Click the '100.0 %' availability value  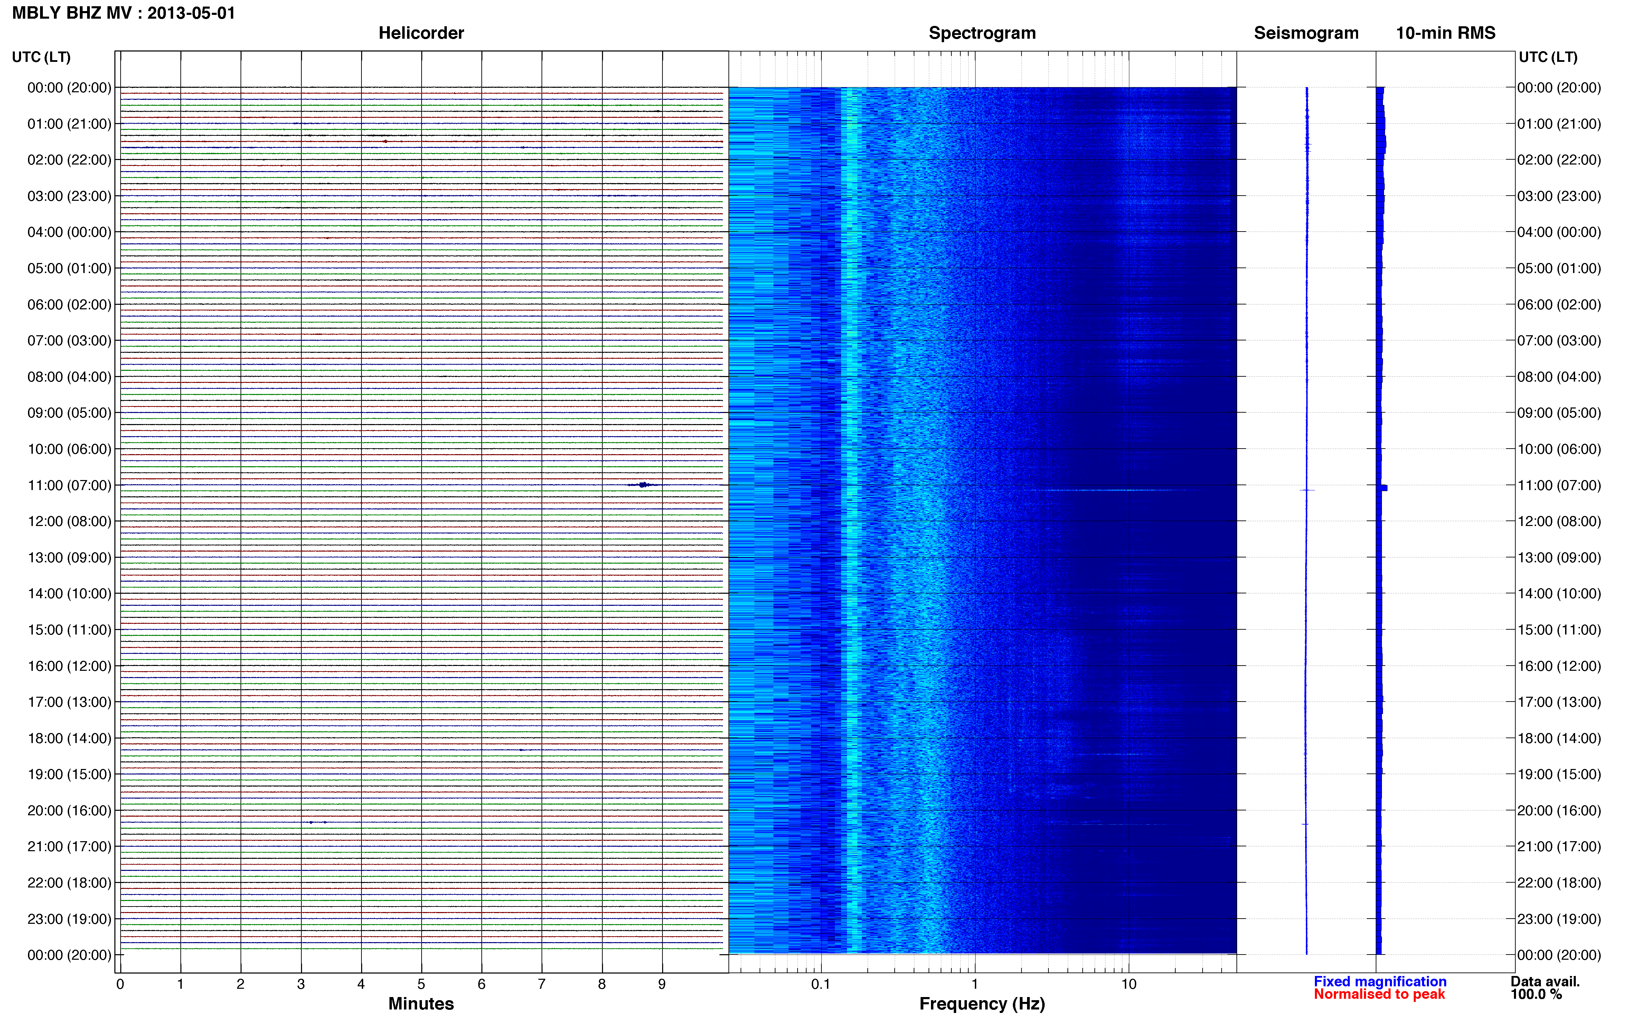click(1536, 994)
